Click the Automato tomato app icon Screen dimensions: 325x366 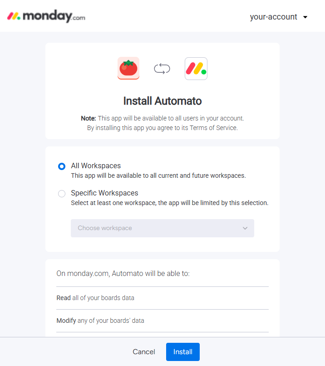click(128, 68)
